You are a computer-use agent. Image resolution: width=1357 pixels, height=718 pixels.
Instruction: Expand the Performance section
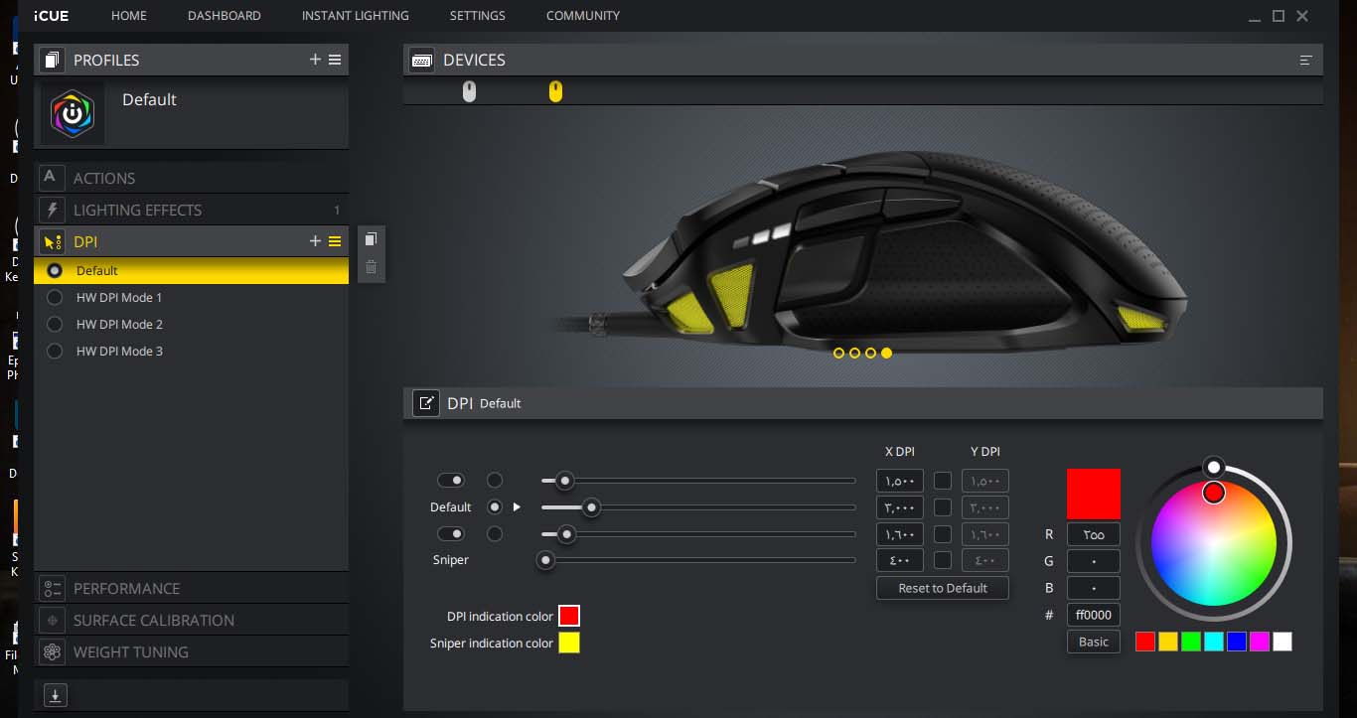(x=126, y=588)
